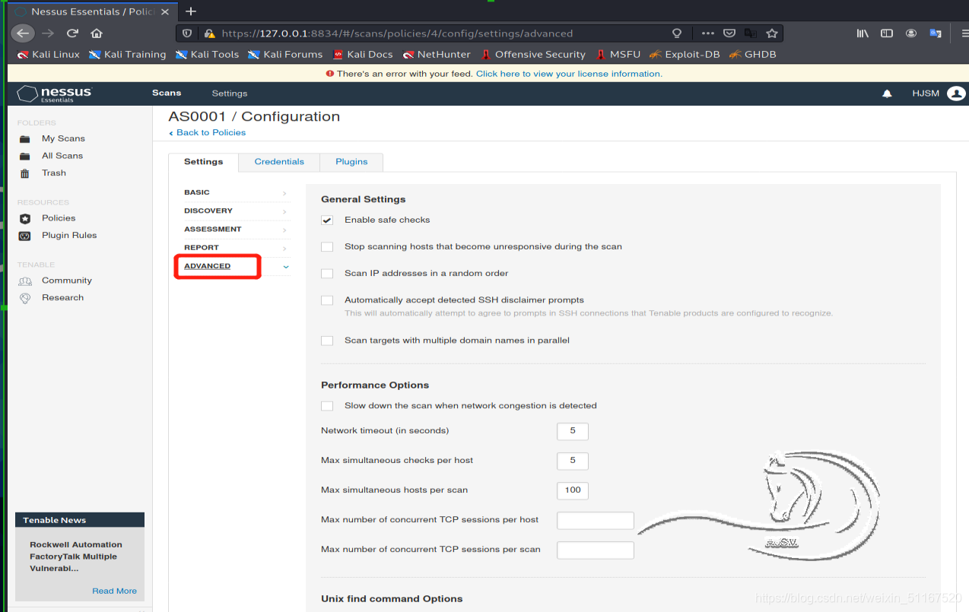Click the view license information link
The width and height of the screenshot is (969, 612).
tap(569, 74)
